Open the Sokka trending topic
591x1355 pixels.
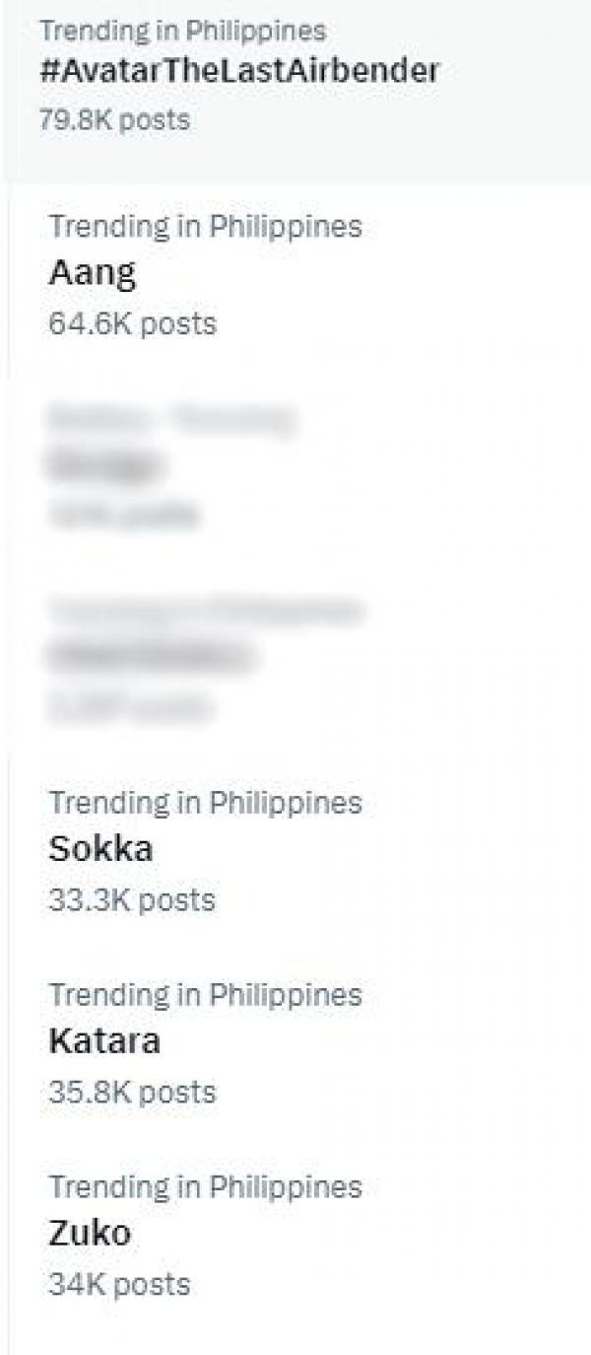tap(100, 849)
